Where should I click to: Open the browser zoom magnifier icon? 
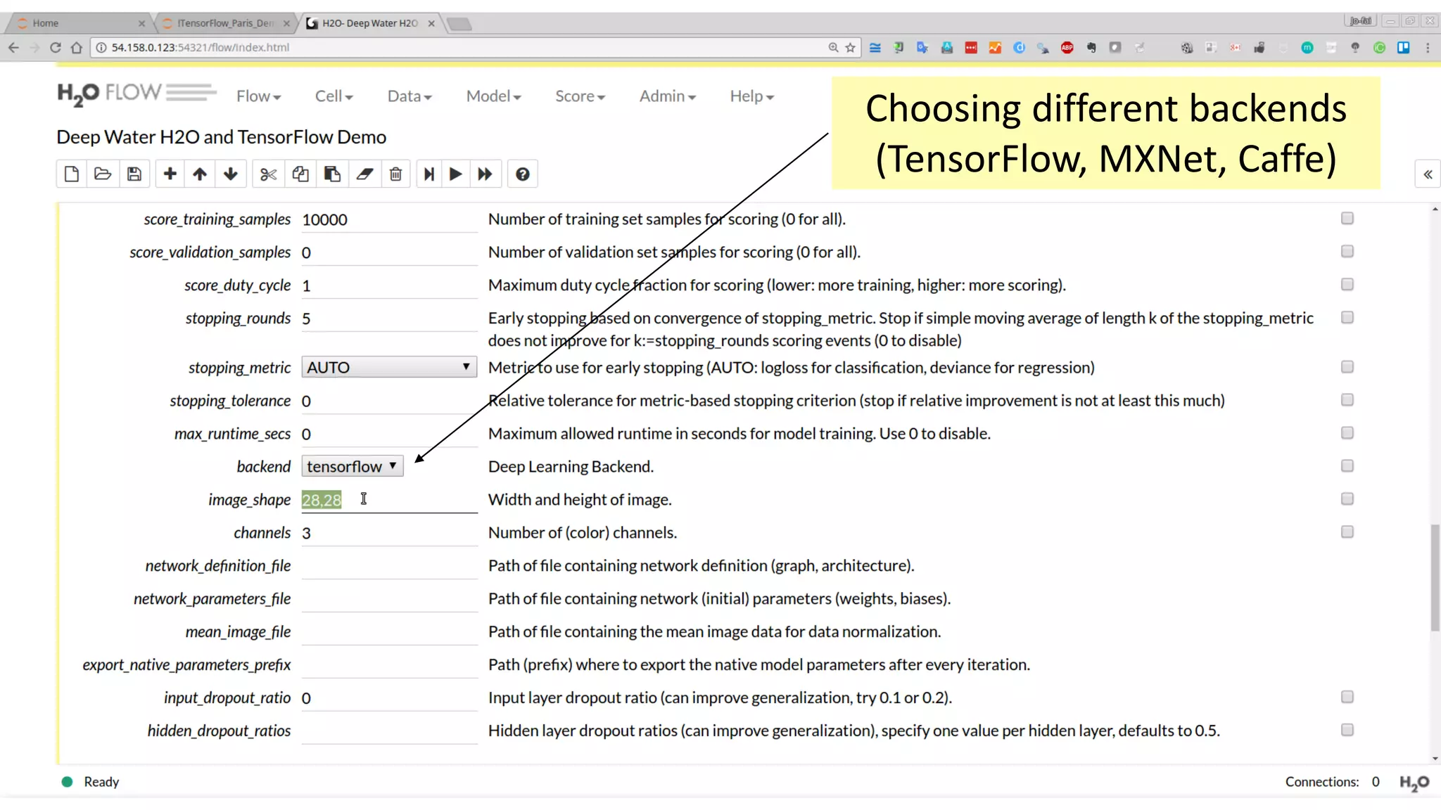833,48
